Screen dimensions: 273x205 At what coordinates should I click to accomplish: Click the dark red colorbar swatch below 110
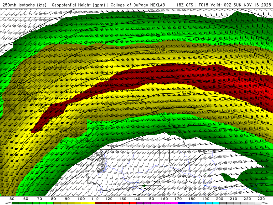[99, 203]
